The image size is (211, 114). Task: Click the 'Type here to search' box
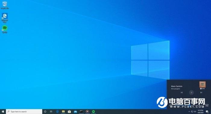24,112
